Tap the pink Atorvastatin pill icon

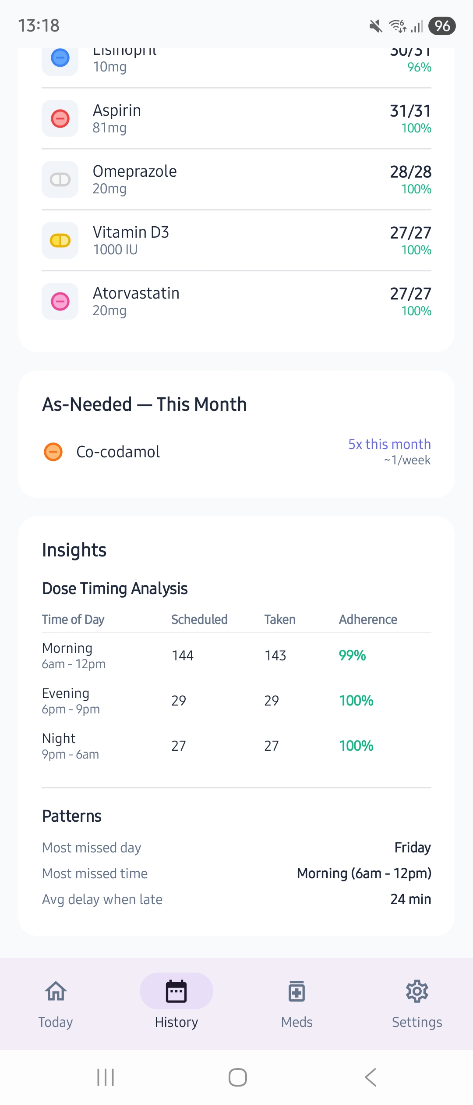(x=60, y=301)
